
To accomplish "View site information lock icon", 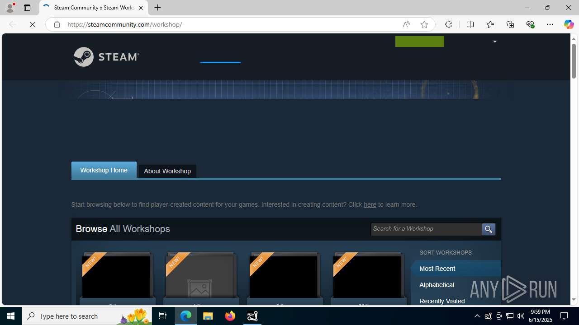I will [57, 24].
